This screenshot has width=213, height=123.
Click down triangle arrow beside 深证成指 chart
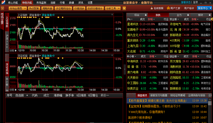(7, 60)
